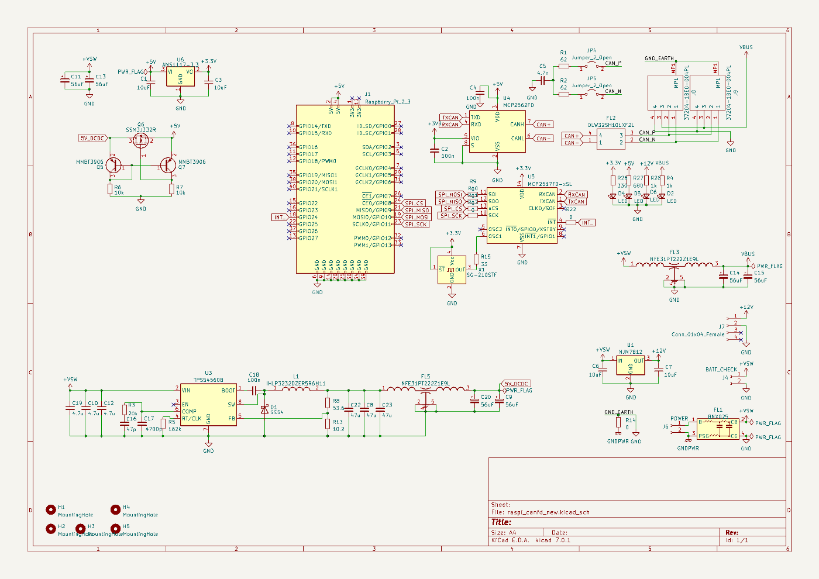Click the H1 mounting hole symbol
The width and height of the screenshot is (819, 579).
coord(51,510)
